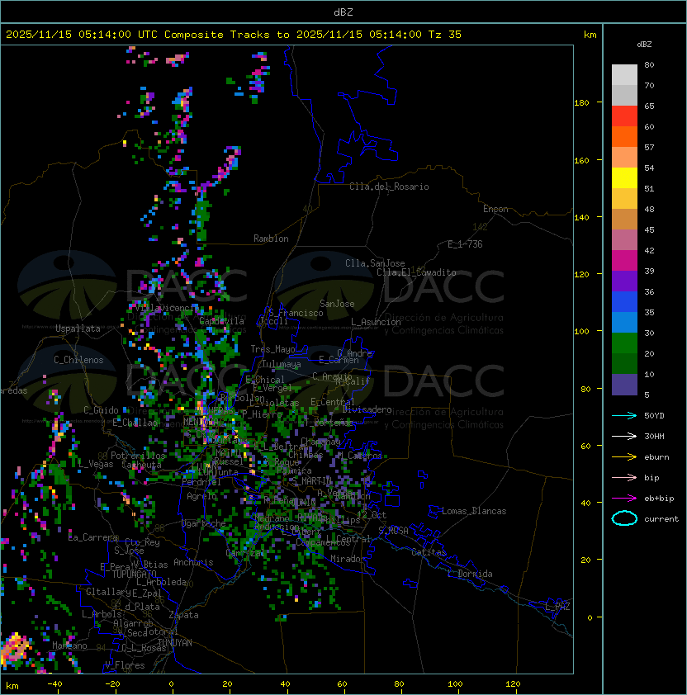The height and width of the screenshot is (695, 687).
Task: Click the 'L_Vegas' map label
Action: (96, 464)
